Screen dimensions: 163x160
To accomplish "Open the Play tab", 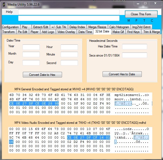I will click(x=26, y=27).
